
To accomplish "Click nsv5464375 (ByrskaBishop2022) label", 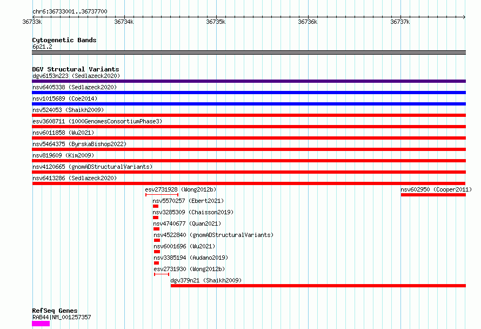I will [79, 144].
